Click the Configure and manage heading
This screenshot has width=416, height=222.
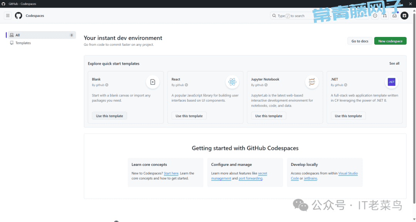coord(231,165)
